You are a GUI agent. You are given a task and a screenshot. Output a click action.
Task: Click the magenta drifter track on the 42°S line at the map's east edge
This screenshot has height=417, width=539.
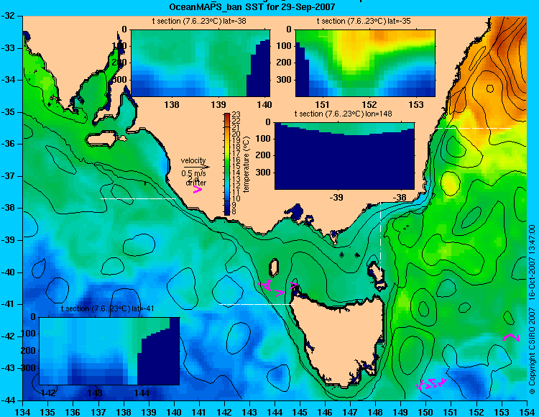(x=511, y=337)
